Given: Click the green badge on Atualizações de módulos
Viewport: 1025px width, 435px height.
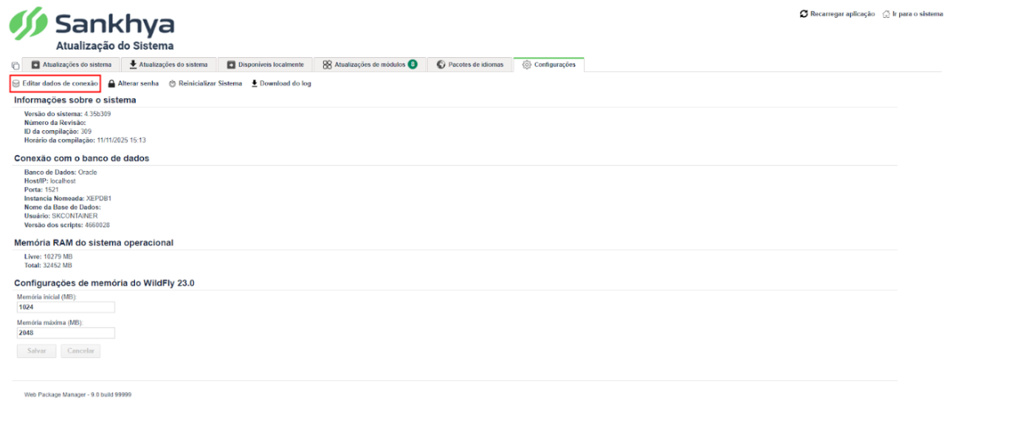Looking at the screenshot, I should click(413, 64).
